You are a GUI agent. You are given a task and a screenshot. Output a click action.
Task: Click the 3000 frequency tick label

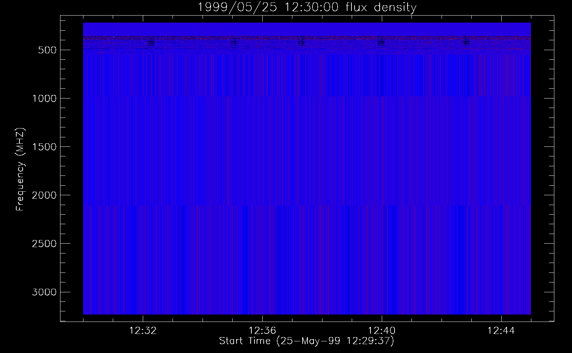[44, 292]
